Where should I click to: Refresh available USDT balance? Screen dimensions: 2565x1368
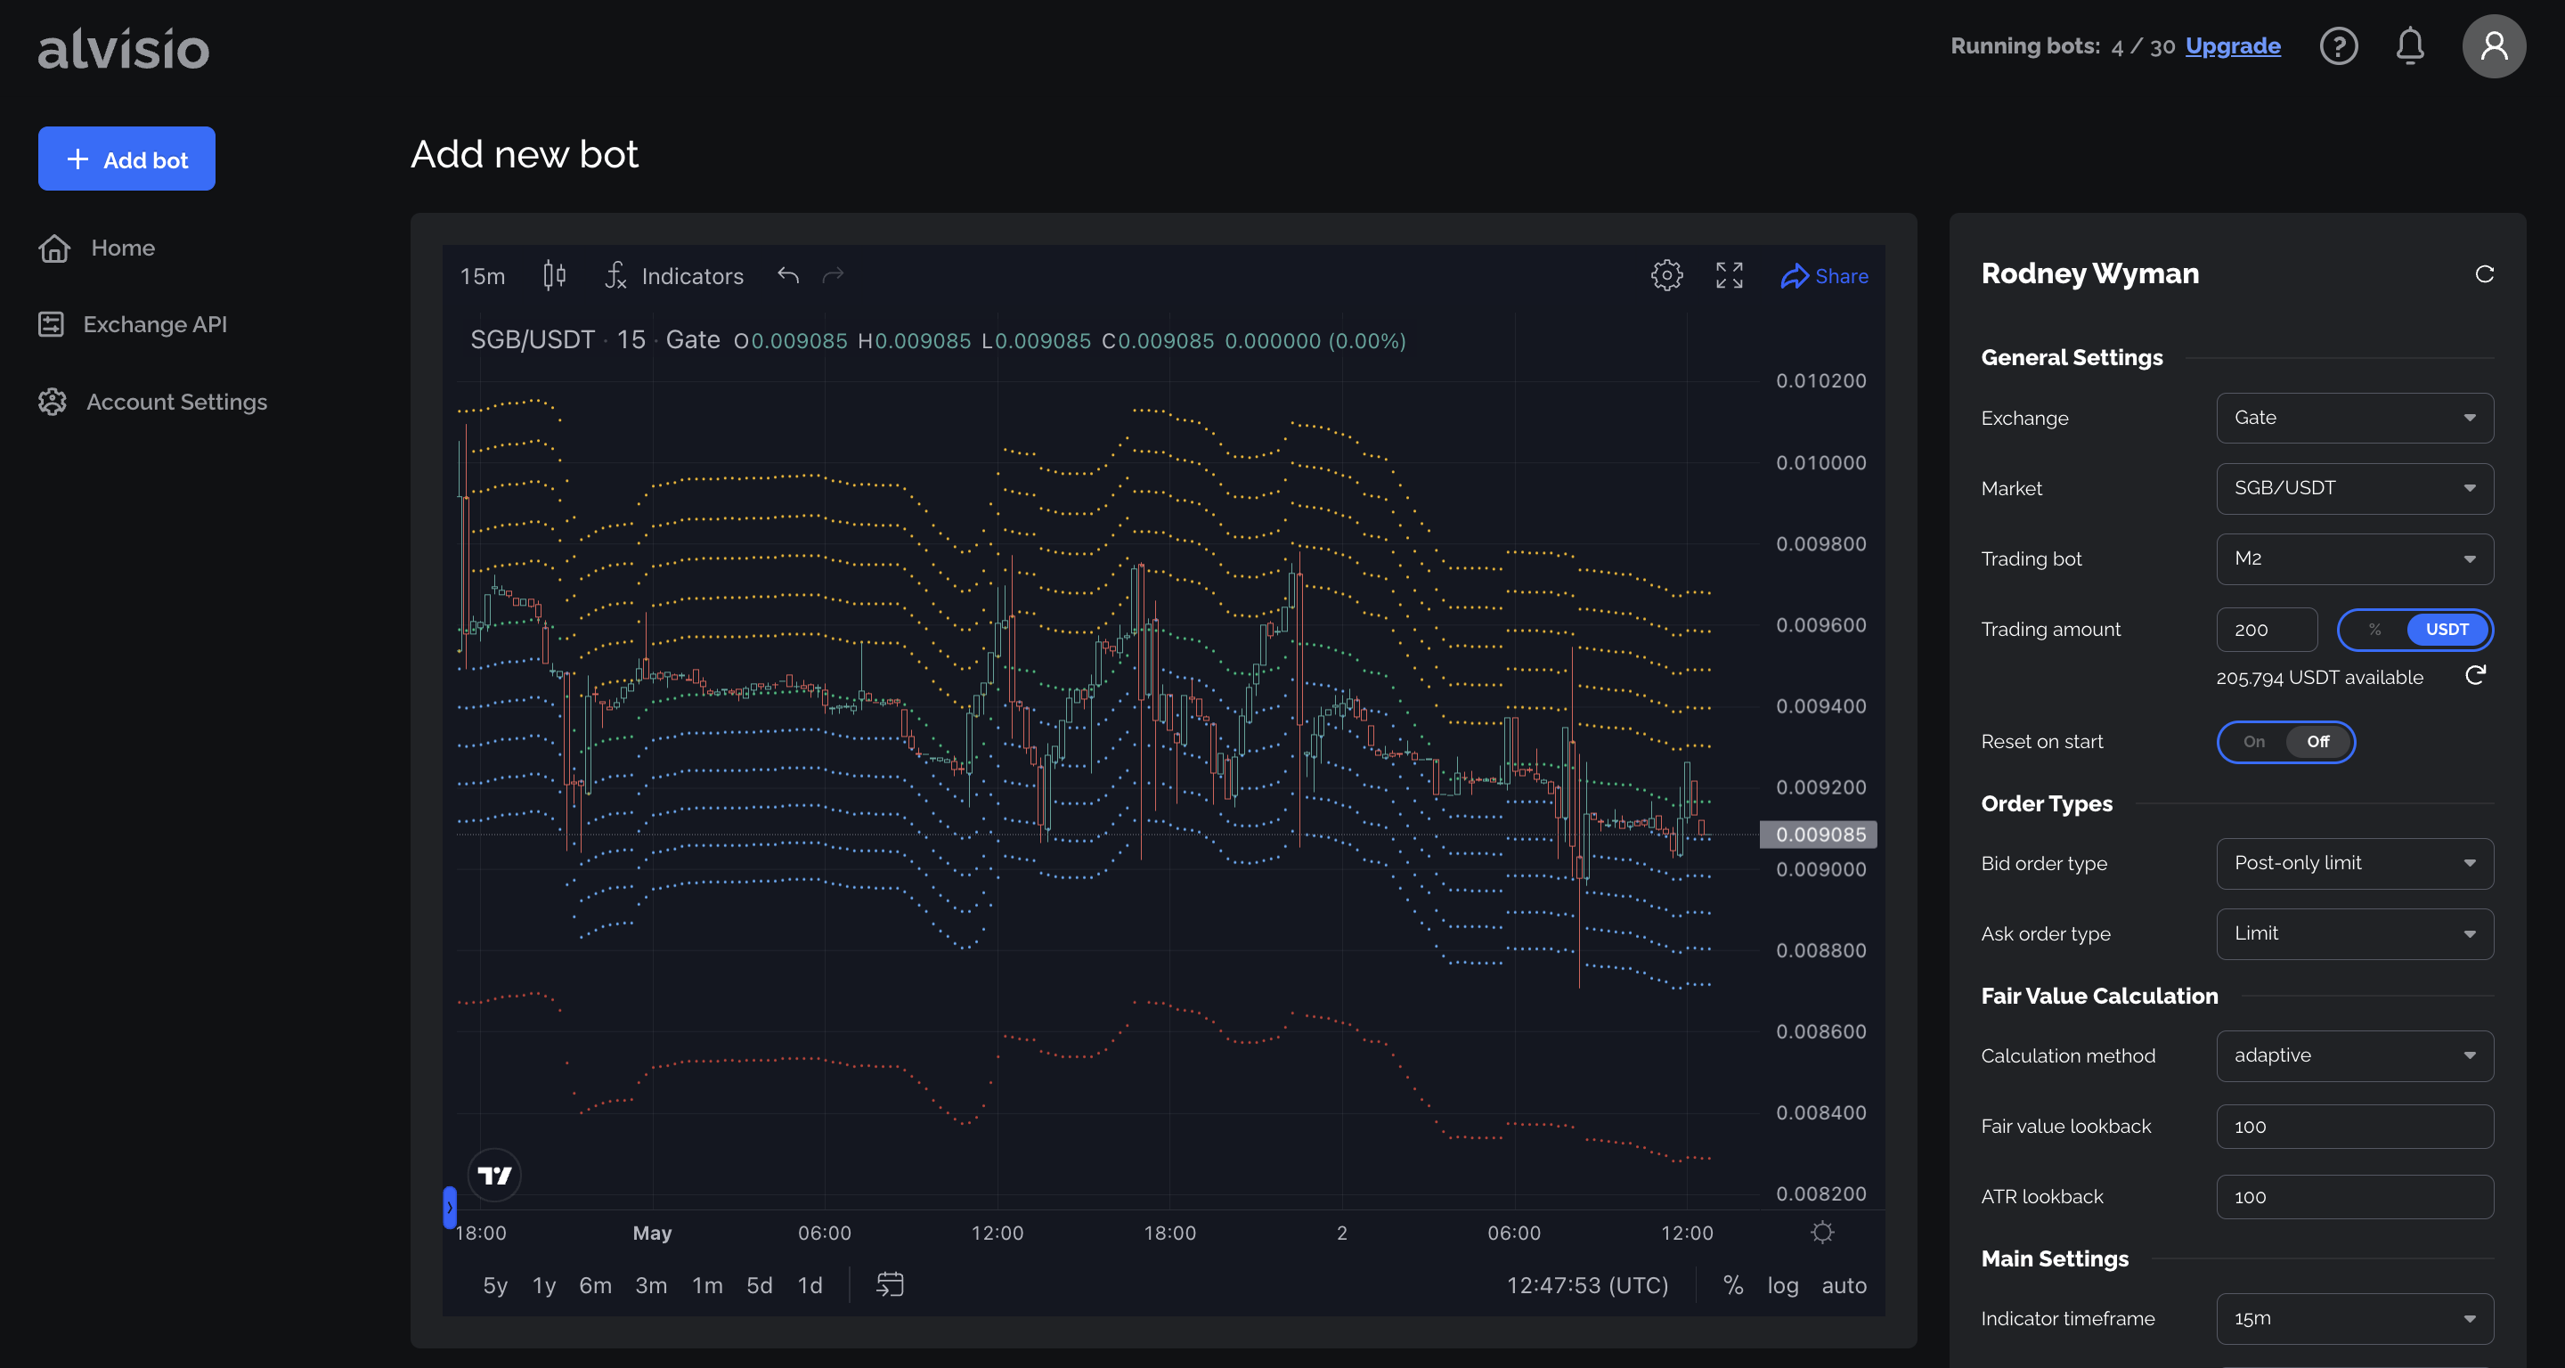pos(2474,676)
